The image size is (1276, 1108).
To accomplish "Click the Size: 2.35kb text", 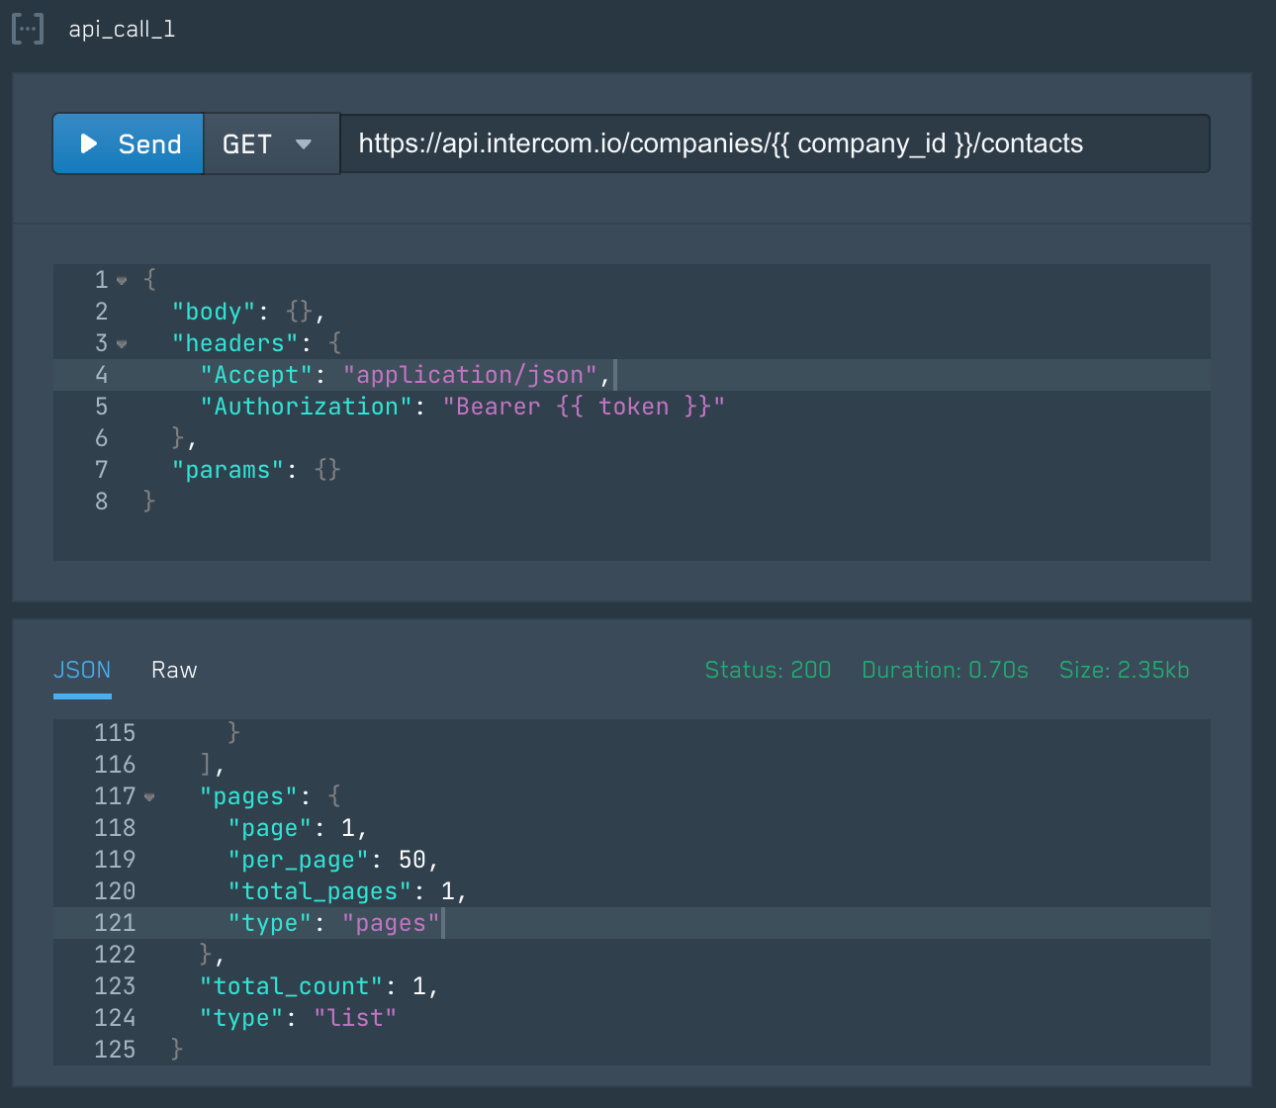I will 1124,670.
